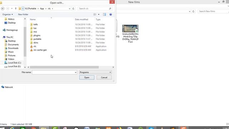Minimize the New films window
The width and height of the screenshot is (229, 129).
(219, 2)
